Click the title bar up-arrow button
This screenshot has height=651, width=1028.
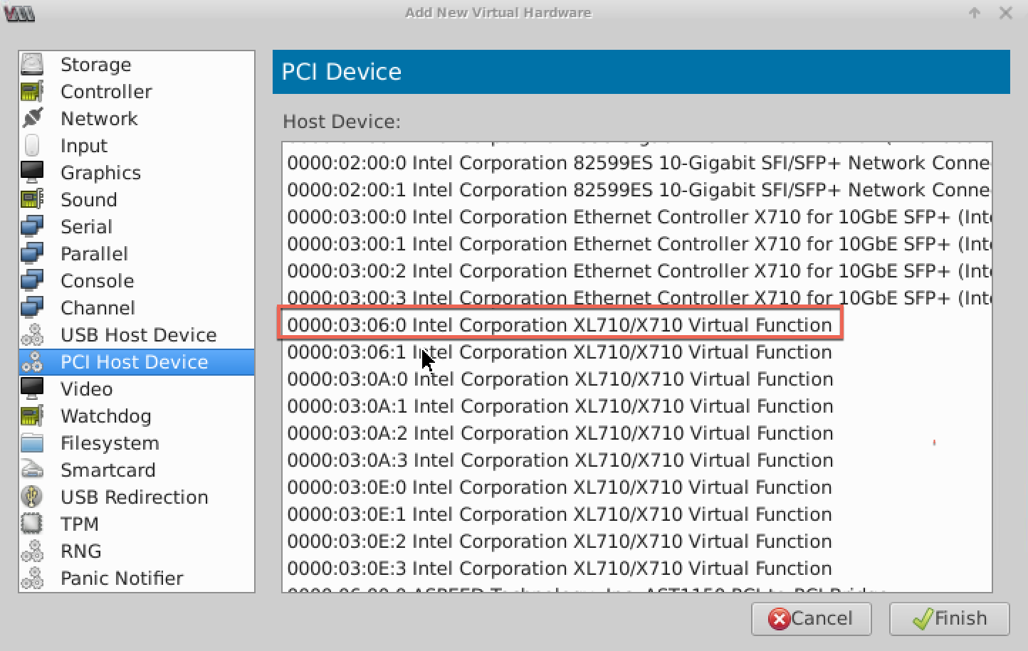975,13
